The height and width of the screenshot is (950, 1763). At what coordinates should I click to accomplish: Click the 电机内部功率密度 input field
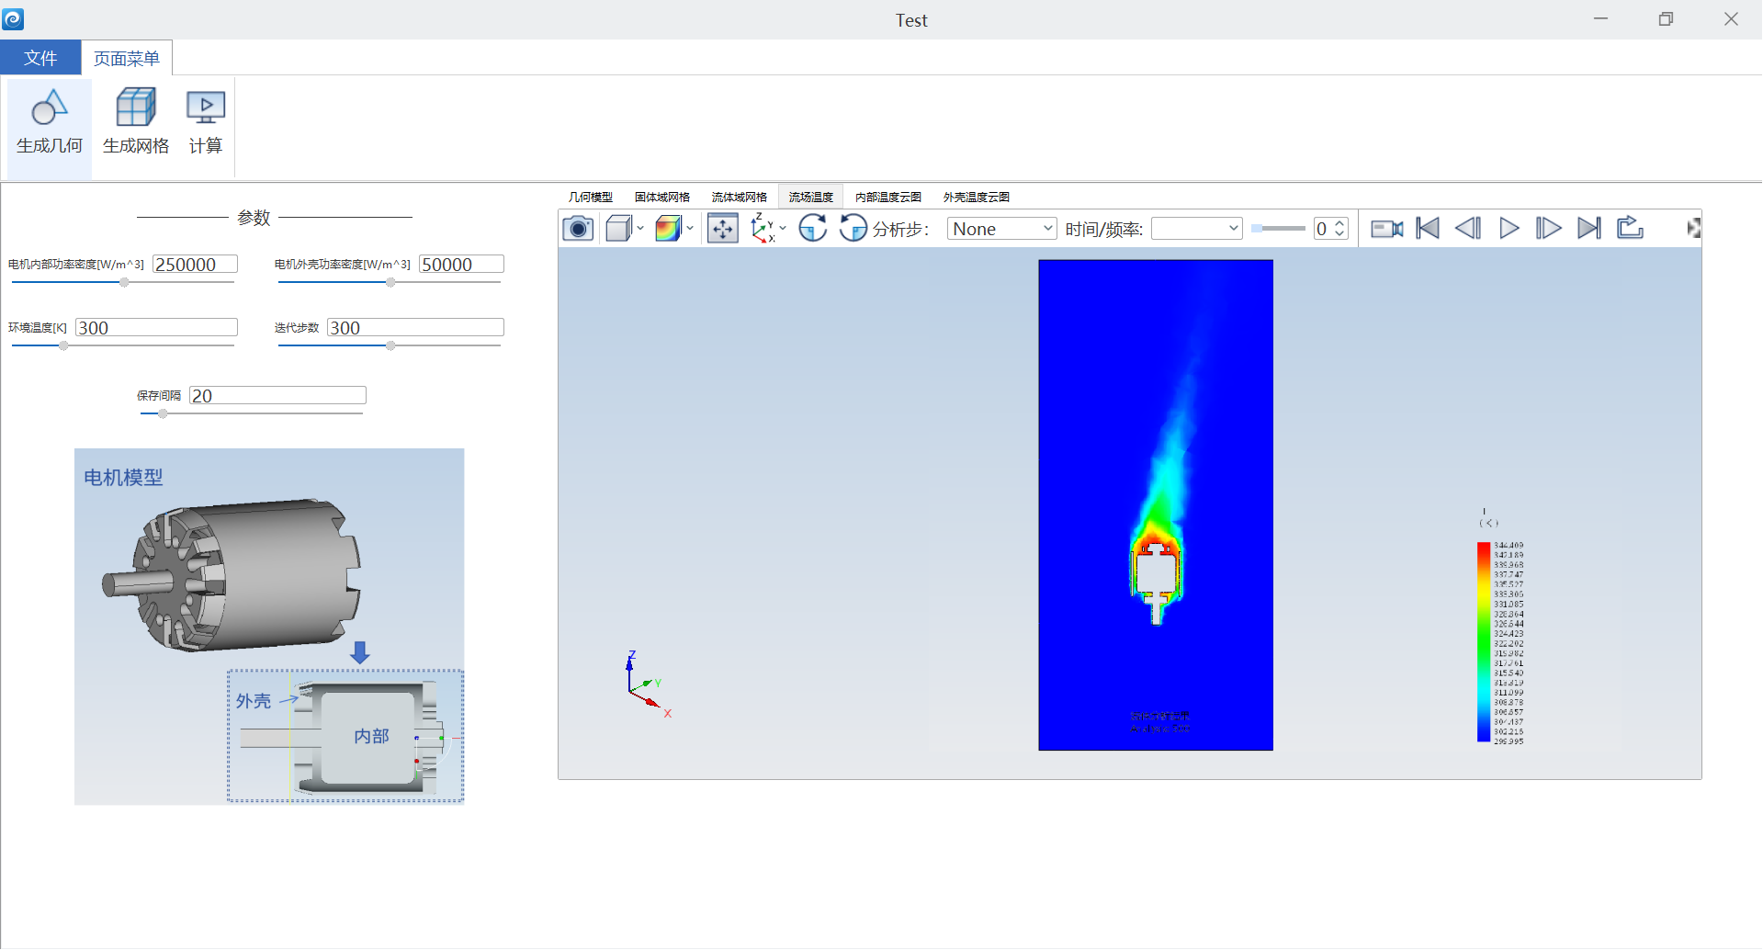[x=195, y=265]
